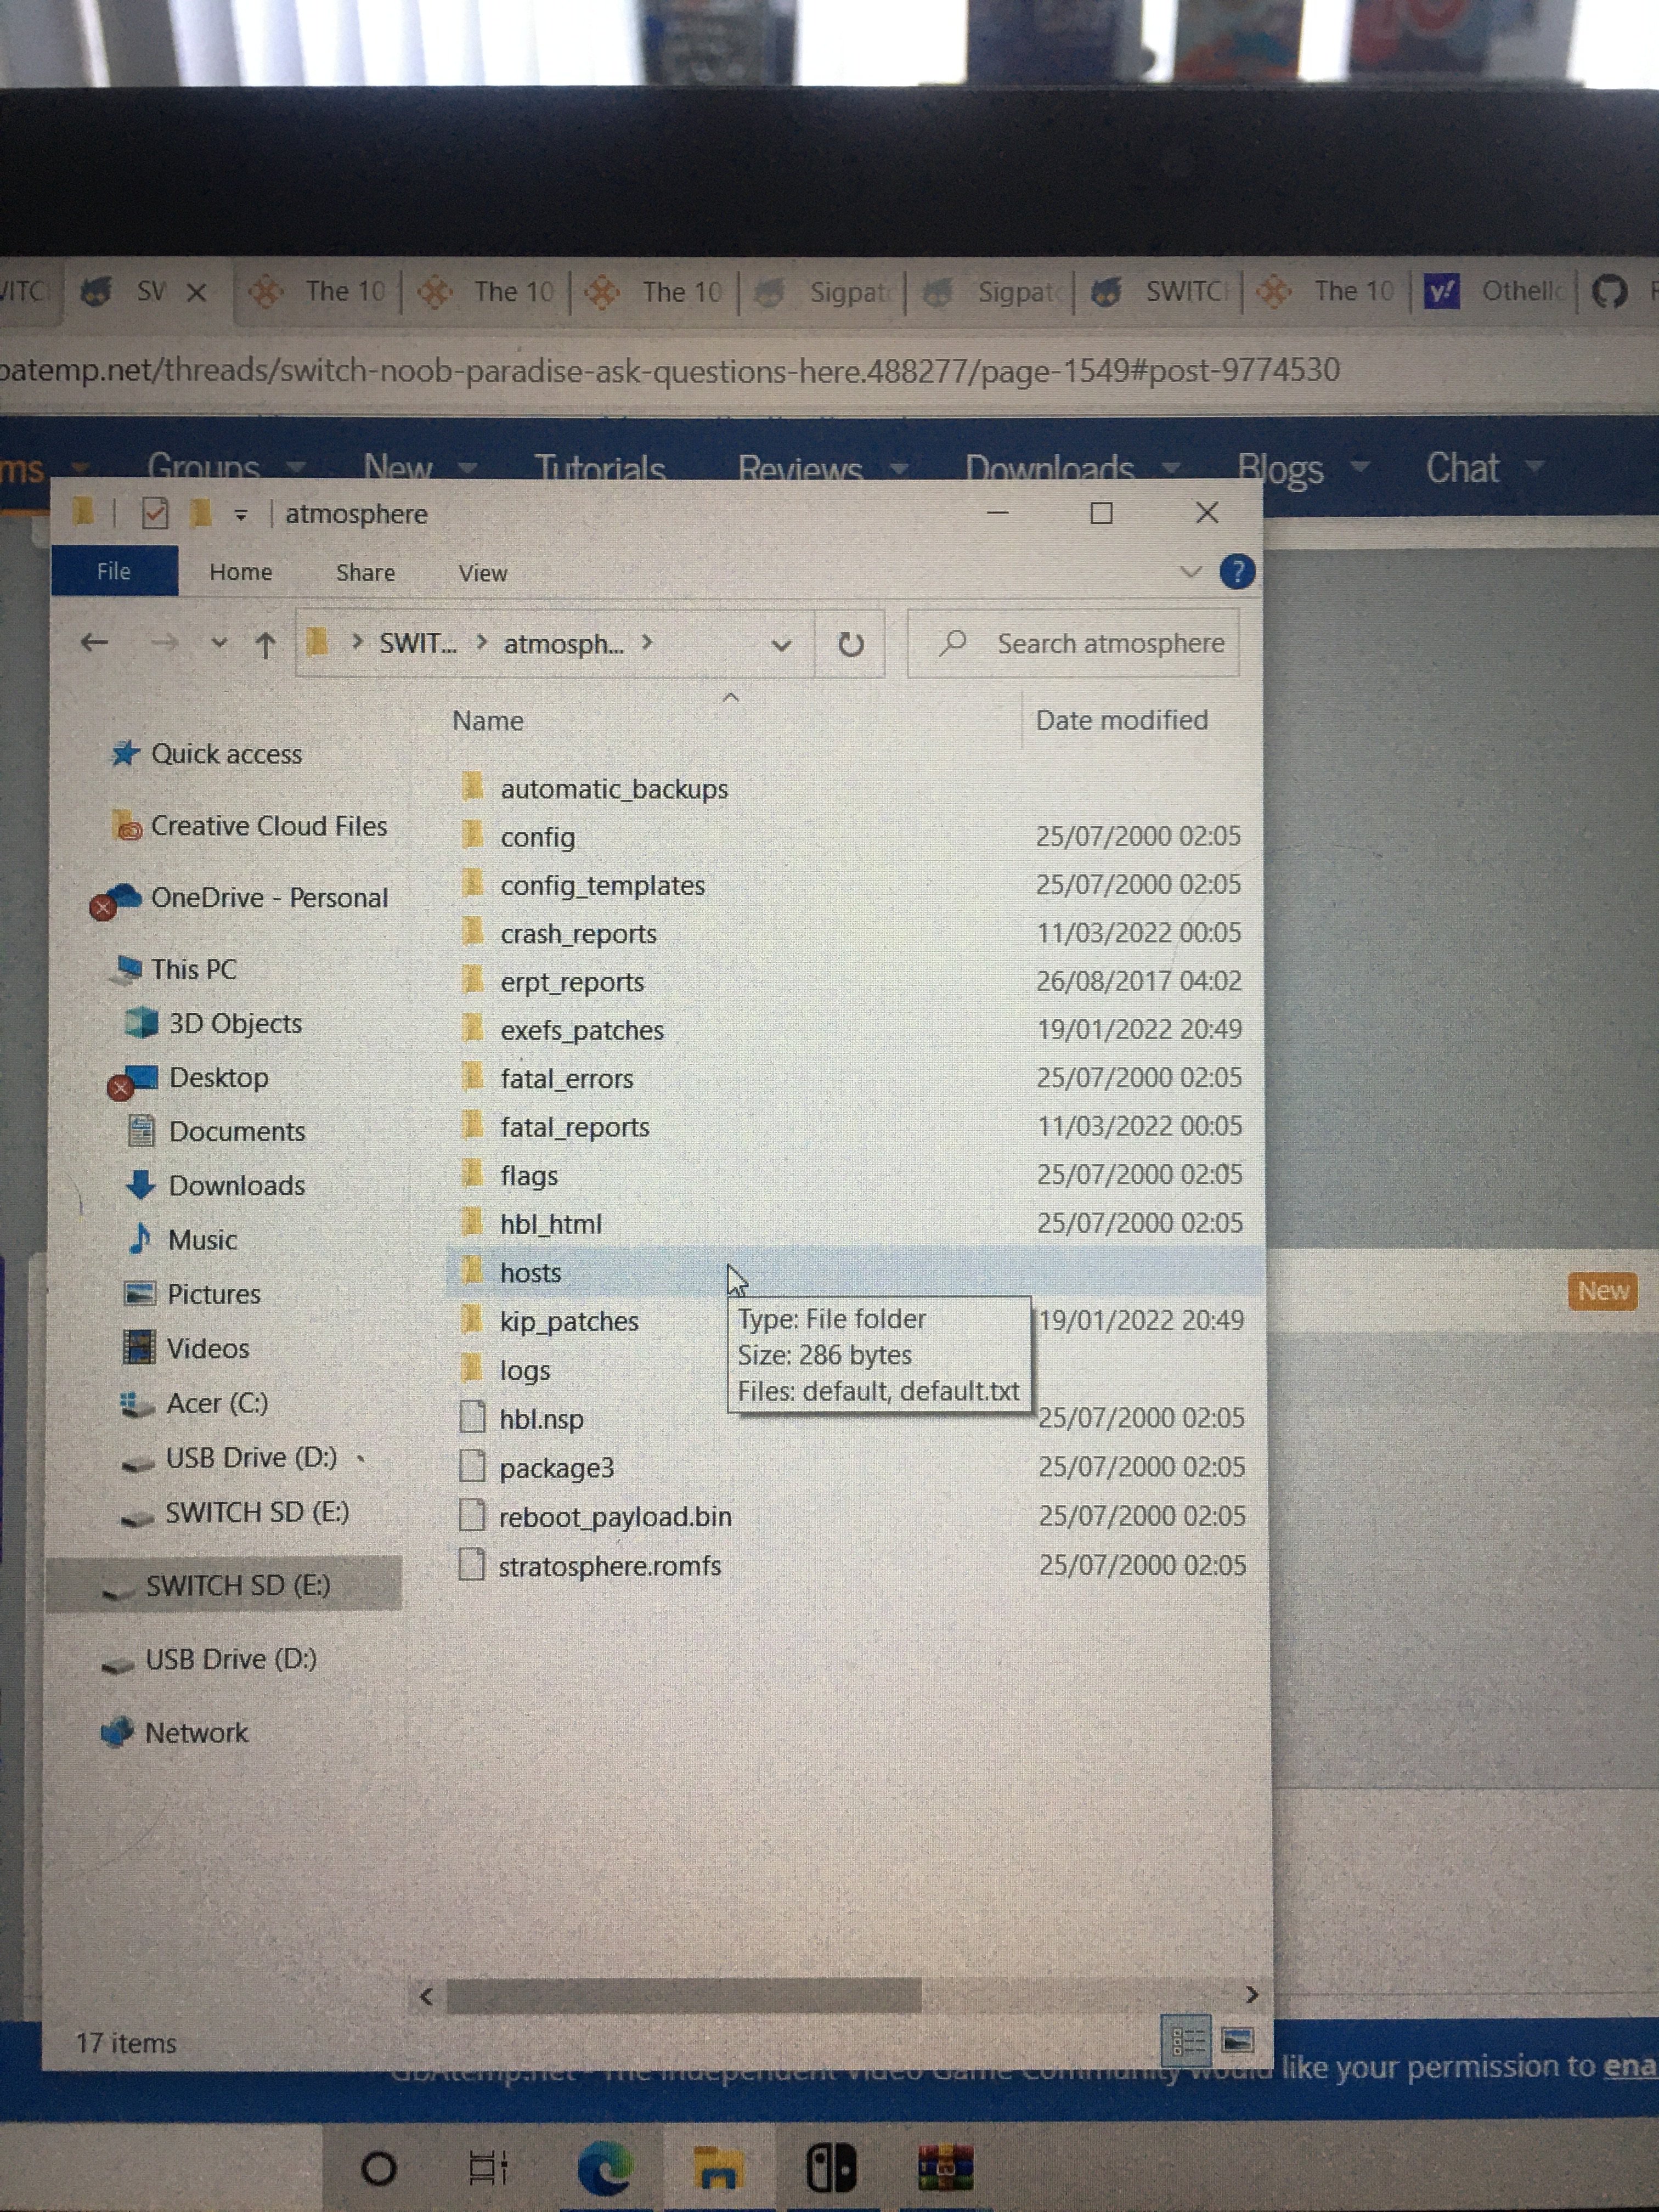
Task: Select the crash_reports folder
Action: (x=578, y=934)
